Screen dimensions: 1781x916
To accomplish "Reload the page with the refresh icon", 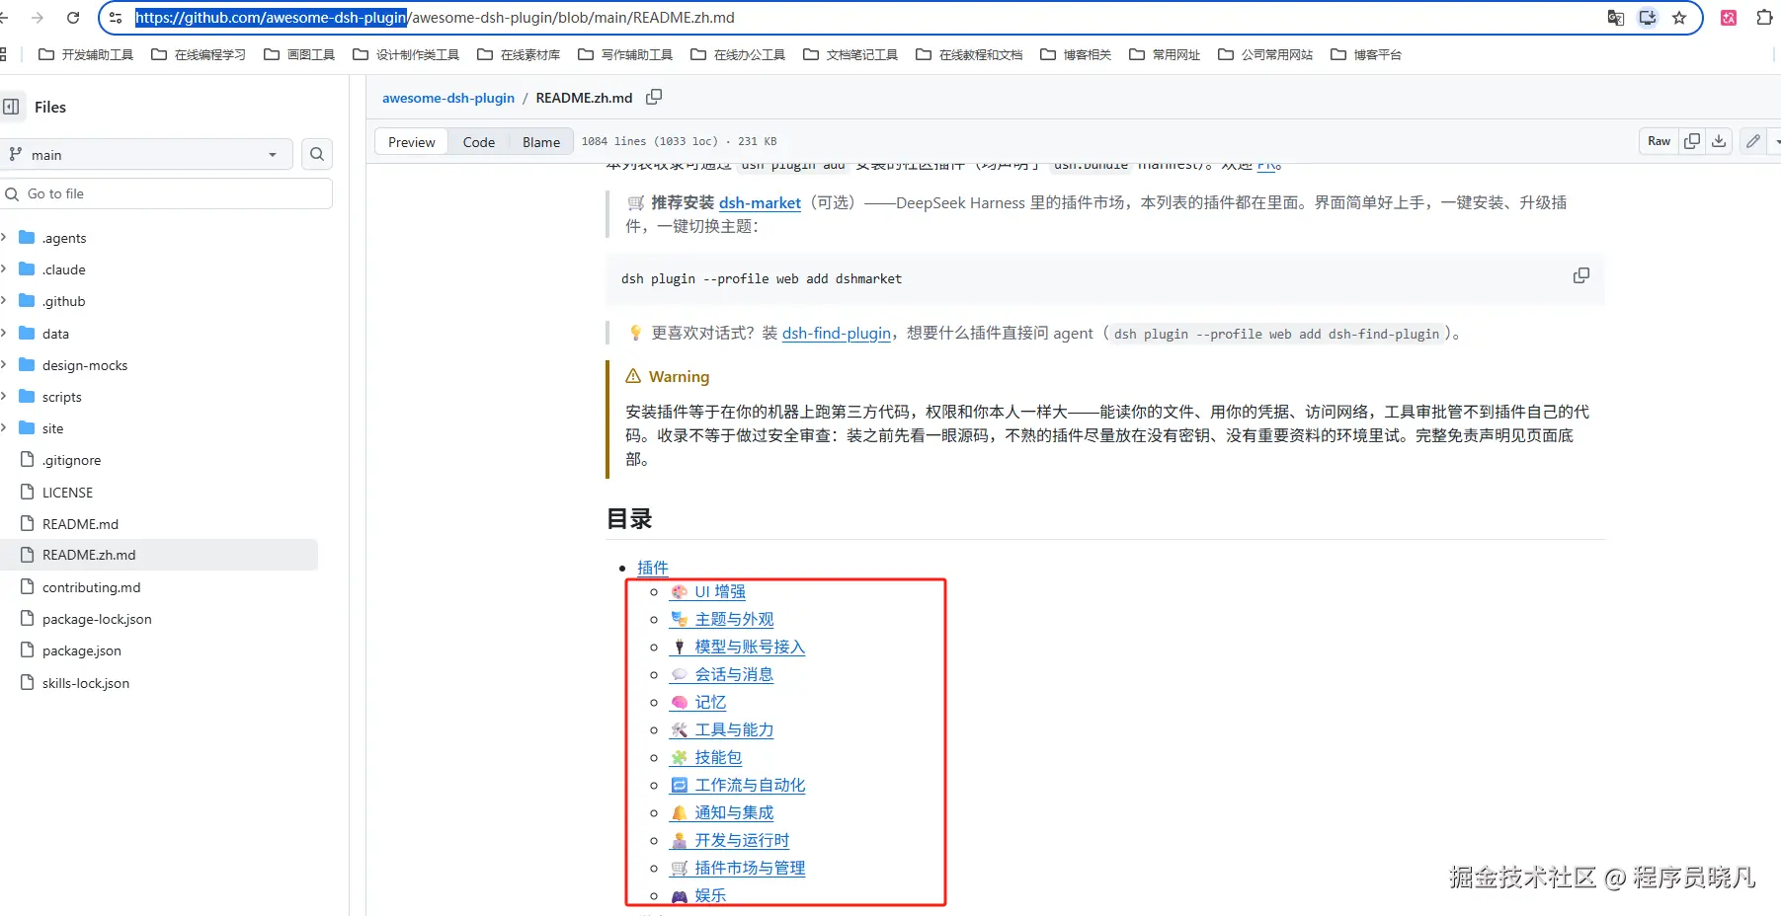I will 73,18.
